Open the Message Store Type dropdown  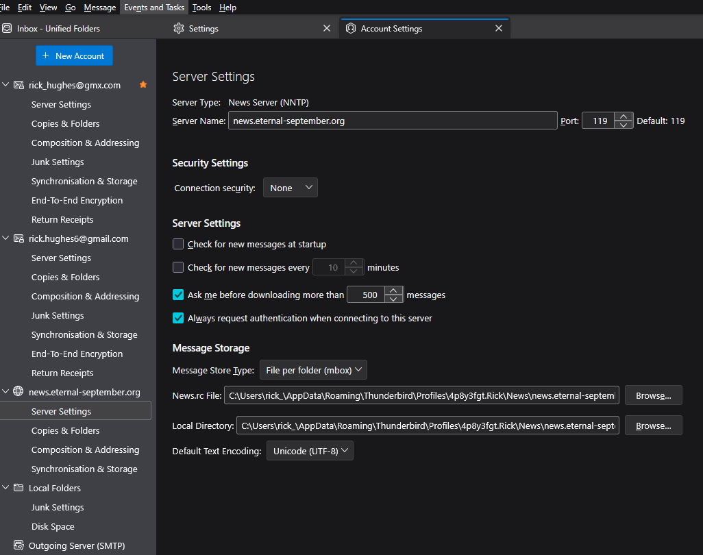pos(313,370)
